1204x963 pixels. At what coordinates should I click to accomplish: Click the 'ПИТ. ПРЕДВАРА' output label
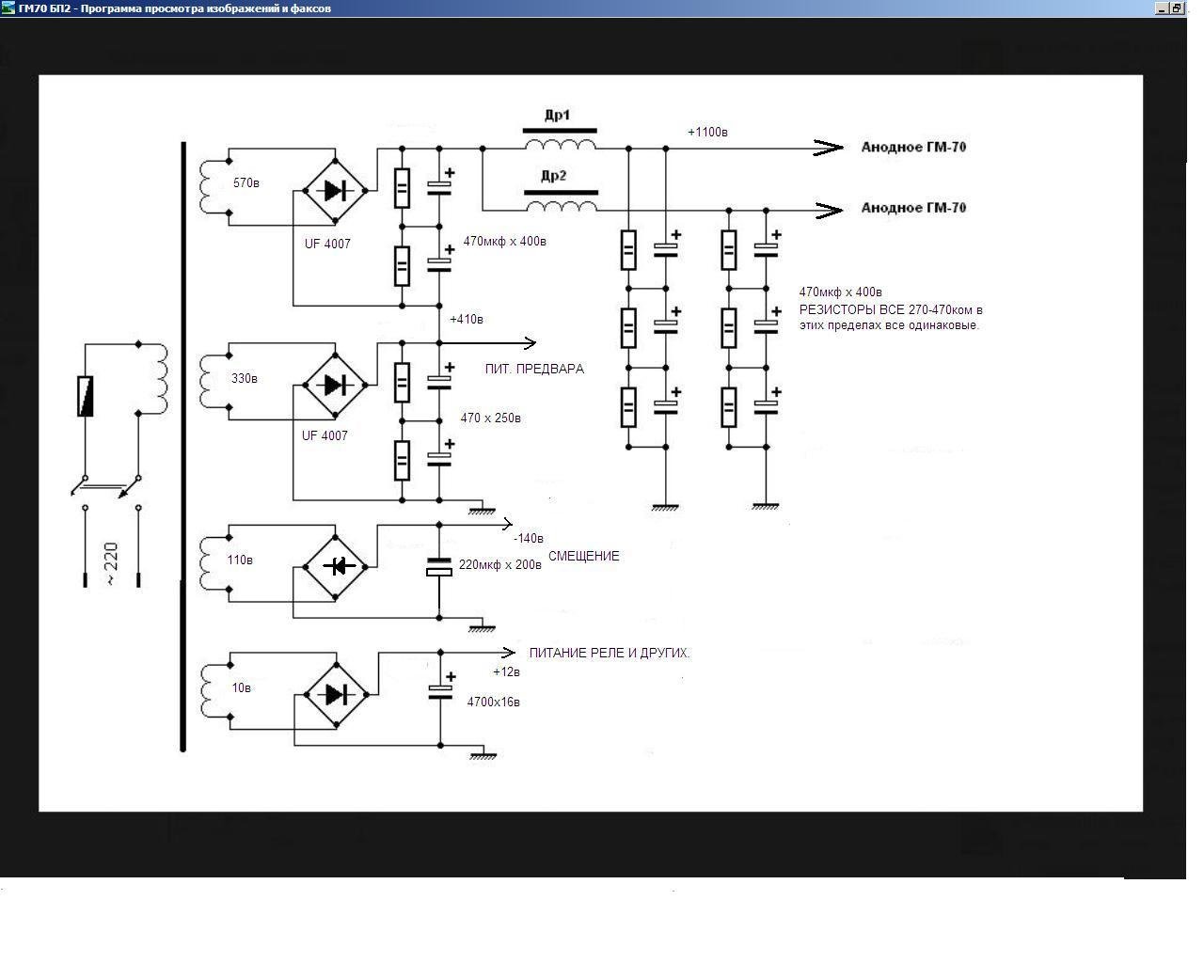coord(534,369)
